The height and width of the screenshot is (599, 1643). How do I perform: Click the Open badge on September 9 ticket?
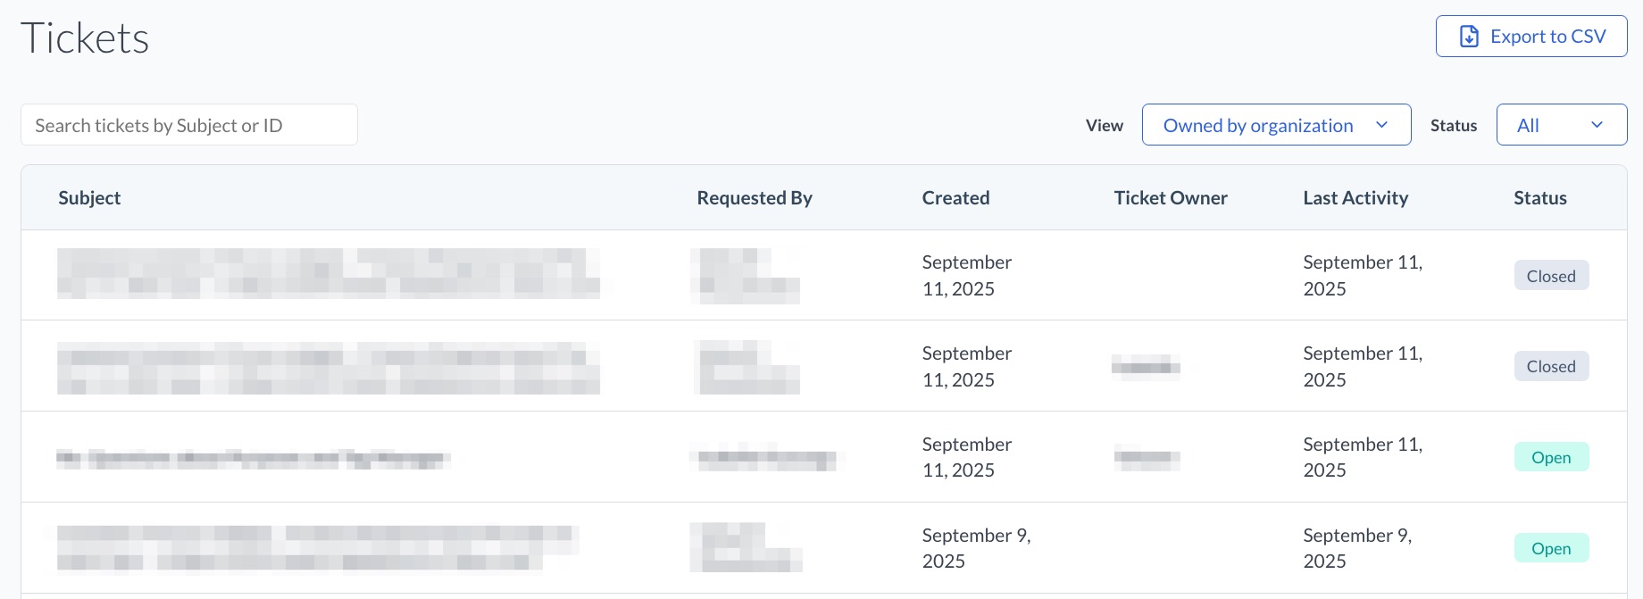1551,548
